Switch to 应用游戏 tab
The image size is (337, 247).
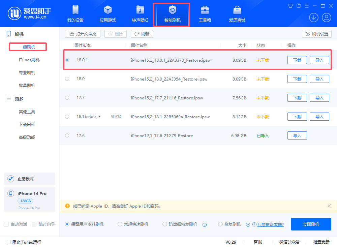pos(108,14)
